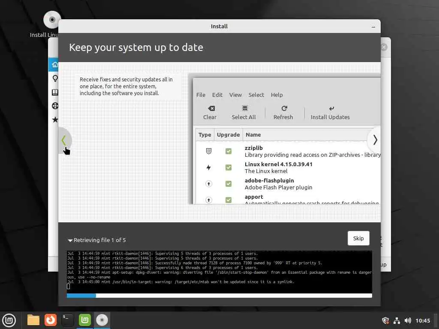This screenshot has width=439, height=329.
Task: Select the zziplib package name
Action: [x=254, y=148]
